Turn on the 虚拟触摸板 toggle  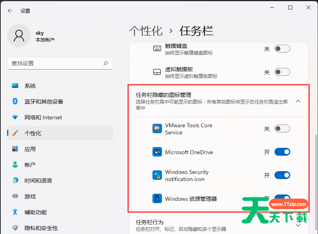[x=282, y=72]
